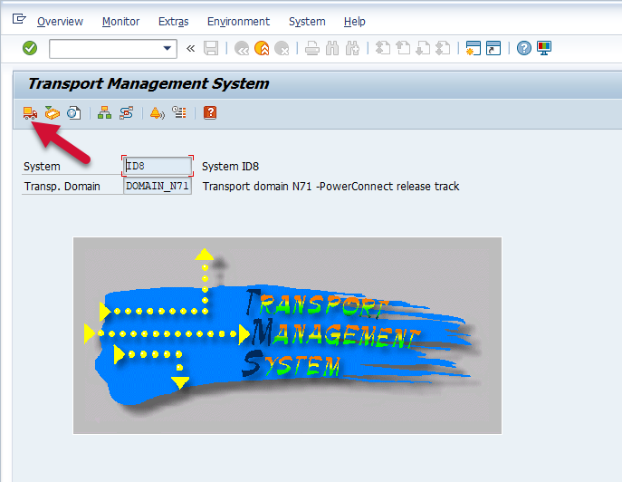Open the Environment menu

238,21
